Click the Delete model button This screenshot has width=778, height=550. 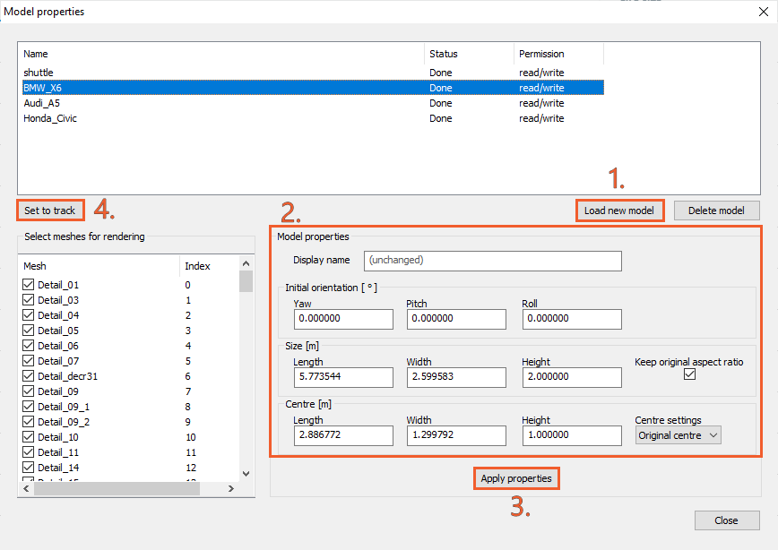[716, 211]
